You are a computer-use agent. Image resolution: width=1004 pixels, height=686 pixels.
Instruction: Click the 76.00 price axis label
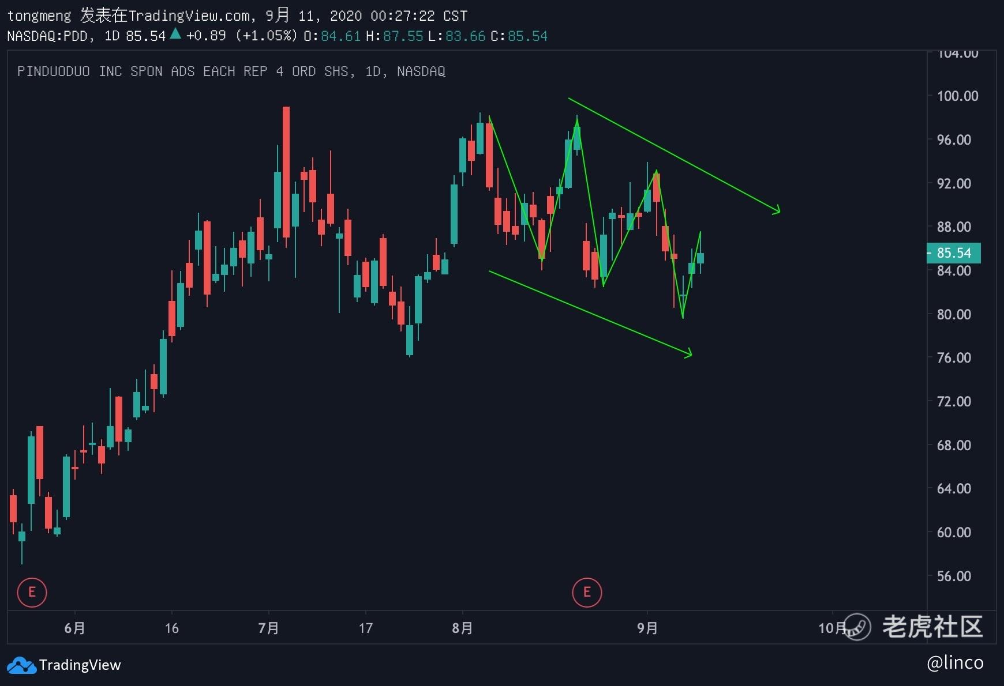pos(954,357)
